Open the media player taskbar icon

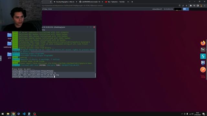(x=19, y=114)
